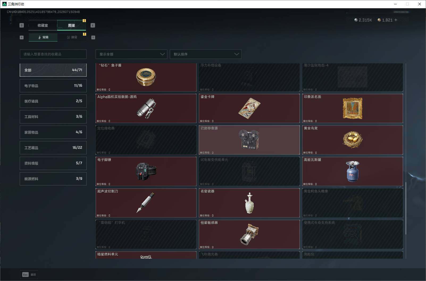Image resolution: width=426 pixels, height=281 pixels.
Task: Expand the 默认排序 sort dropdown
Action: pos(206,54)
